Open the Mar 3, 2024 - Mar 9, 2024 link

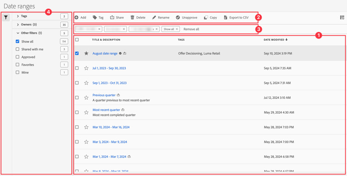pyautogui.click(x=110, y=142)
